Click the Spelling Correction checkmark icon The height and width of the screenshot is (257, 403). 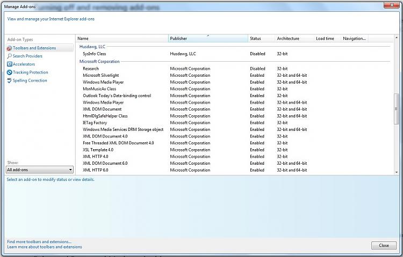[10, 80]
